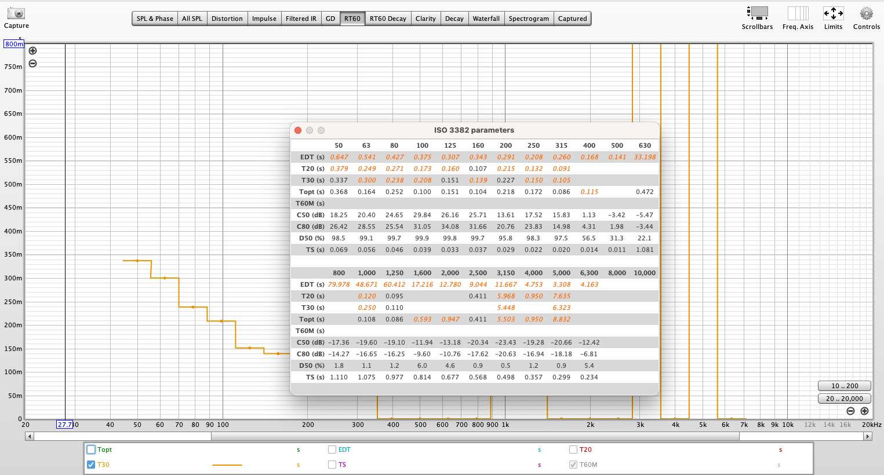This screenshot has width=884, height=475.
Task: Click T20 value 7.635 in 5,000 column
Action: [561, 296]
